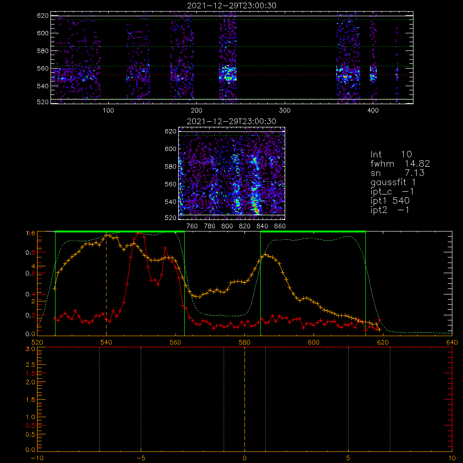
Task: Click y-axis label 580 on the middle image
Action: (x=170, y=167)
